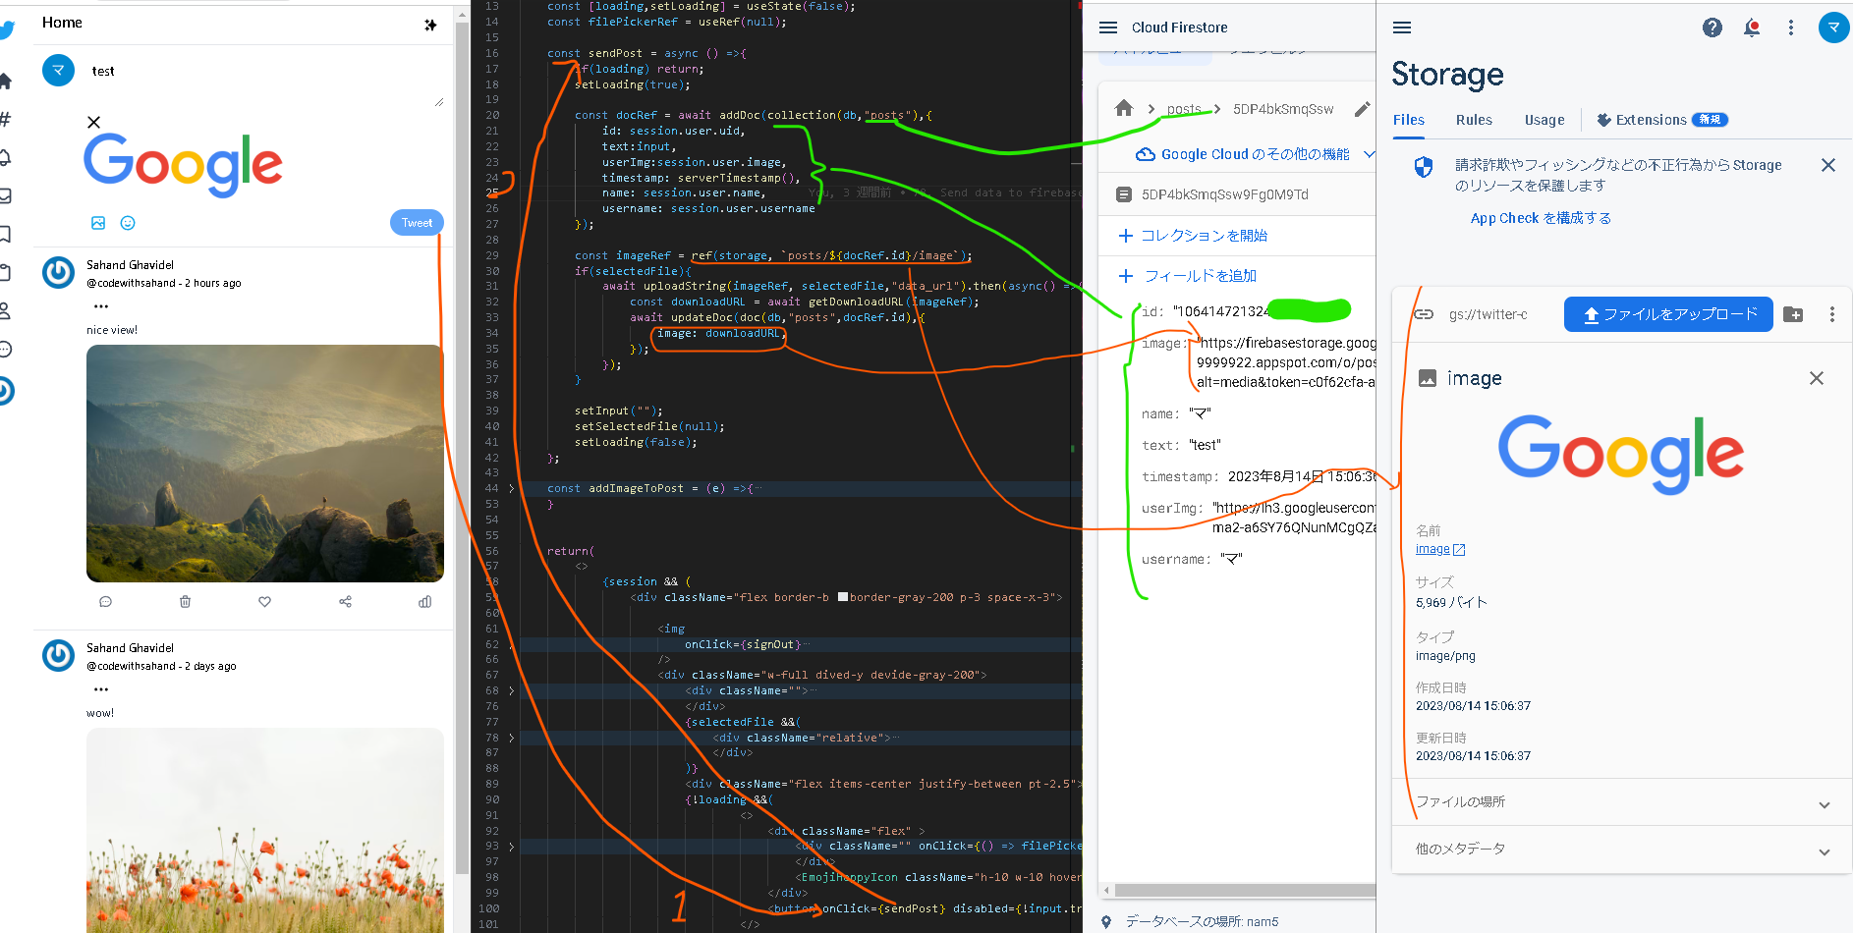The height and width of the screenshot is (933, 1853).
Task: Click the ファイルをアップロード upload button
Action: 1668,314
